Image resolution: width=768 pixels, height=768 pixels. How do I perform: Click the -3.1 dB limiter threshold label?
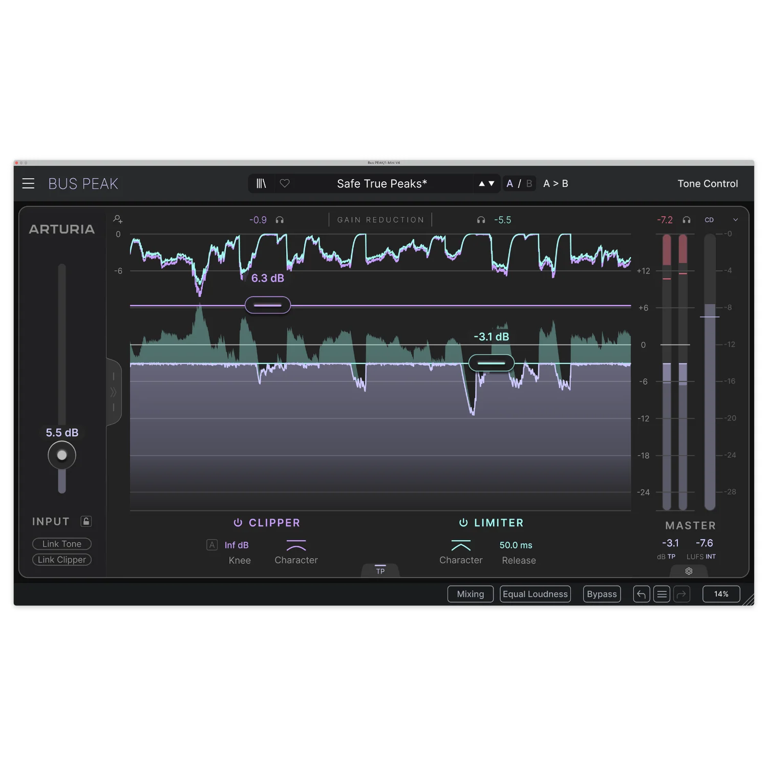pos(492,336)
